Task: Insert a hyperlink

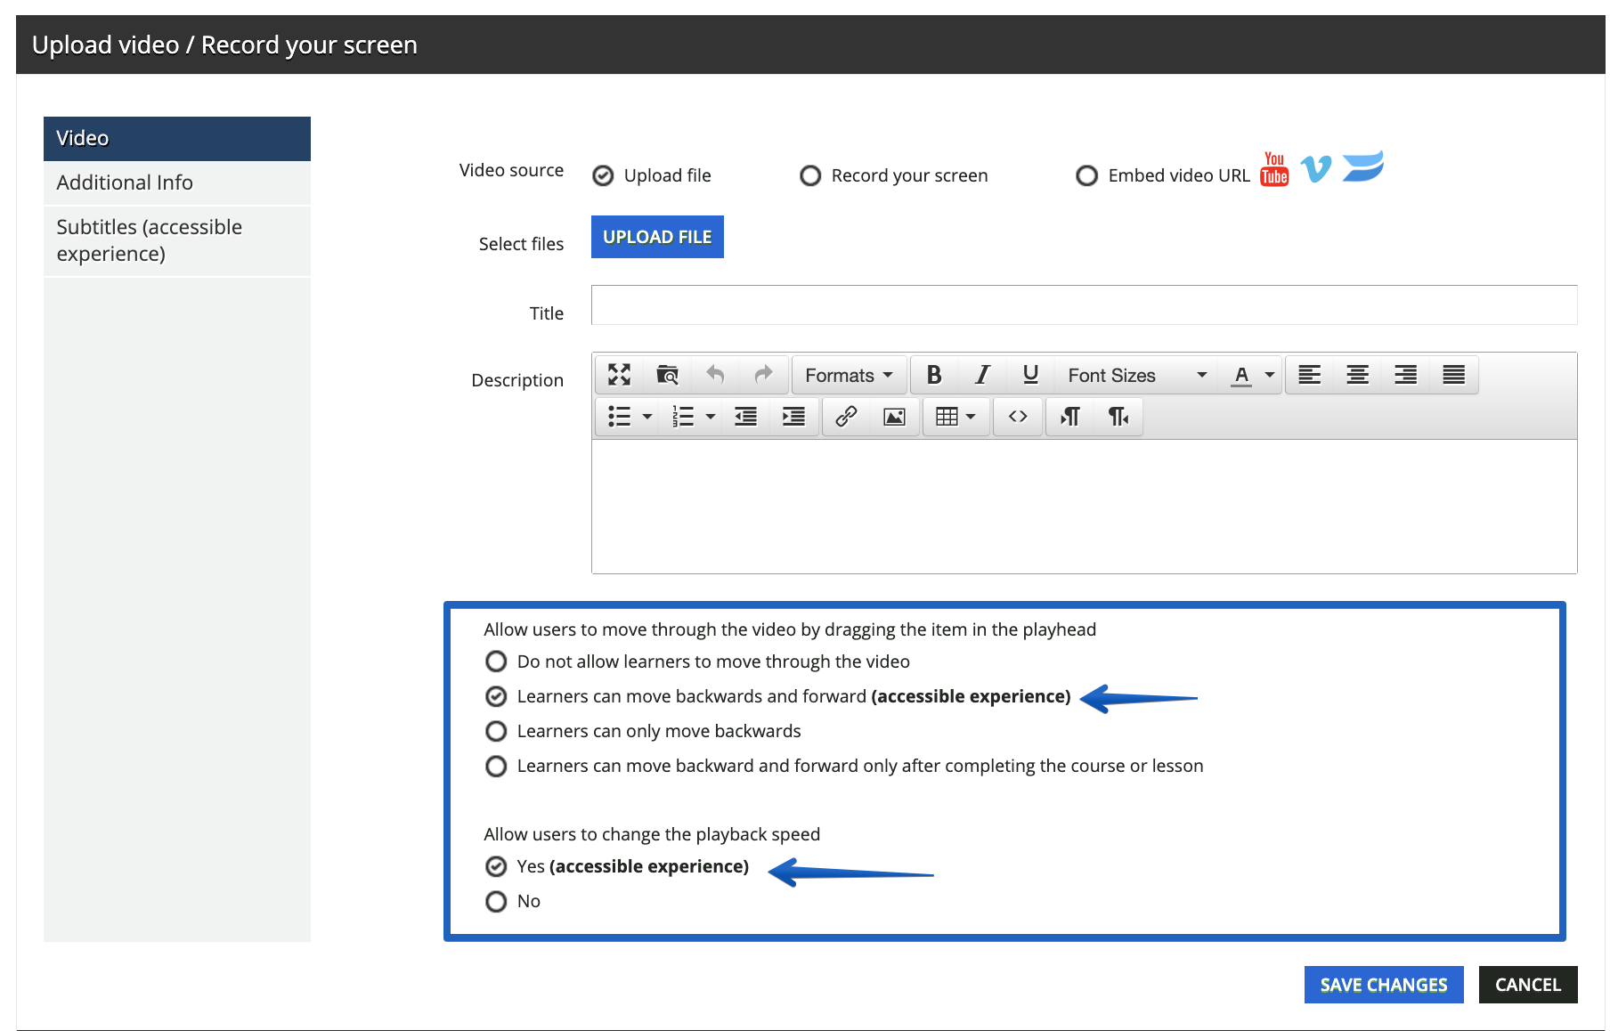Action: pyautogui.click(x=846, y=417)
